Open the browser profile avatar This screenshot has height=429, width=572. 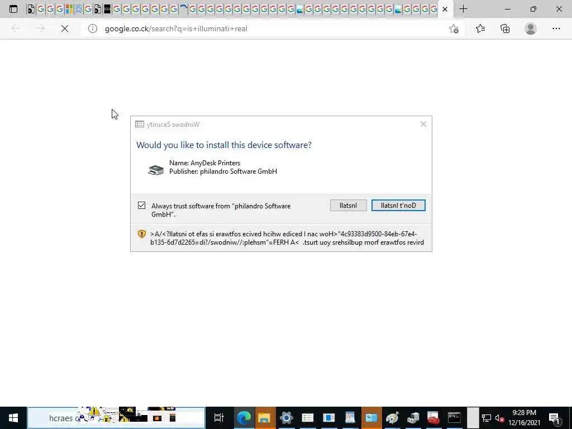click(531, 28)
